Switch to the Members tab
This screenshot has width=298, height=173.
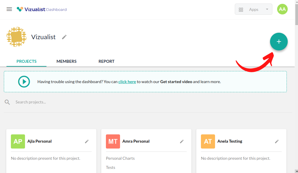tap(66, 61)
